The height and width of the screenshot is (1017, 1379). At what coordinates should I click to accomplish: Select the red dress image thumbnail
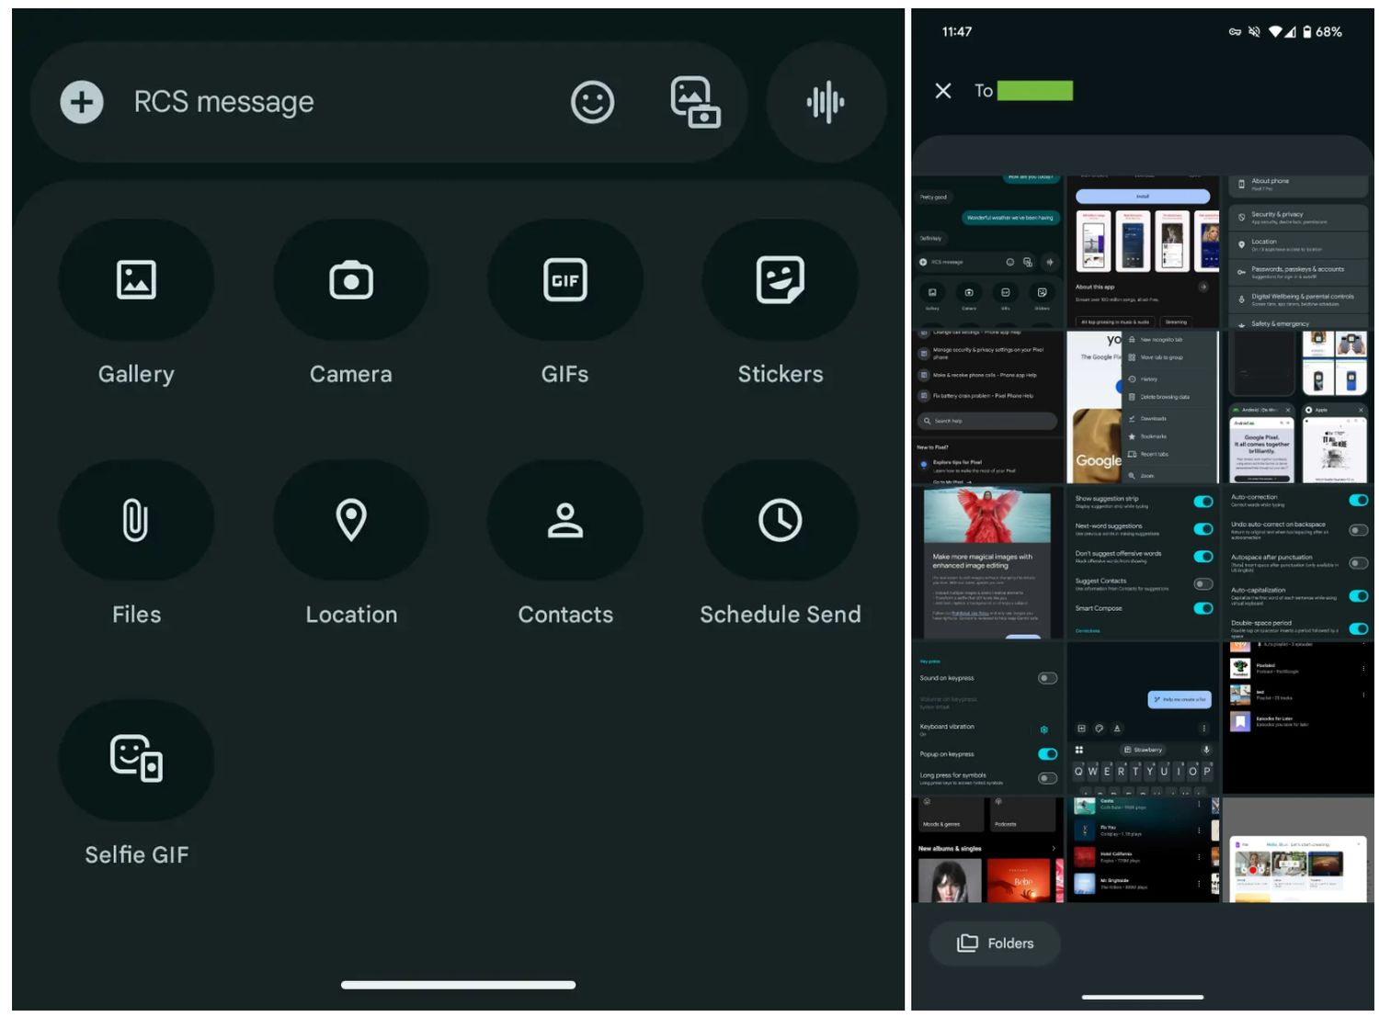[987, 562]
